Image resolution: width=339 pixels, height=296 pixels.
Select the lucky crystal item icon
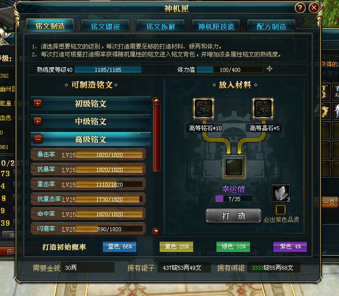tap(281, 193)
